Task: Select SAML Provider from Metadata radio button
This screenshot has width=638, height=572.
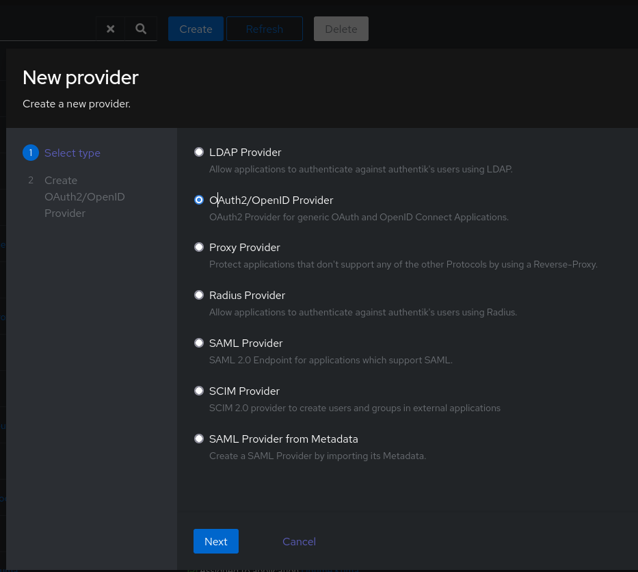Action: 199,439
